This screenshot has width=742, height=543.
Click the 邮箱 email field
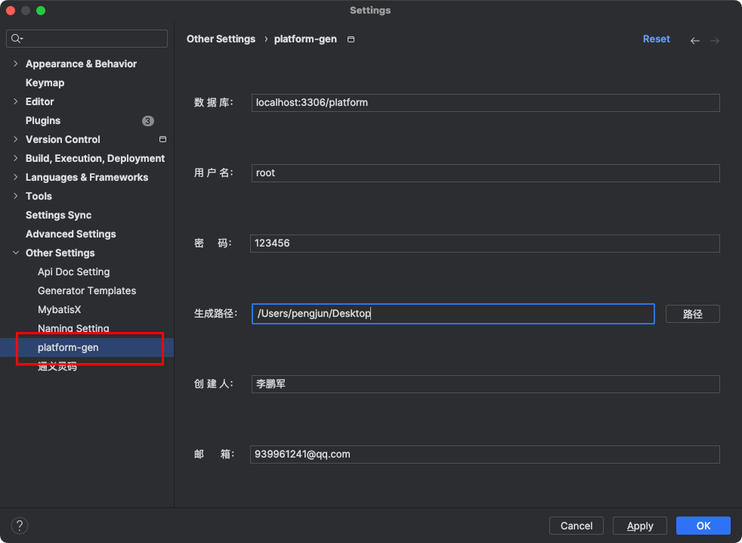(x=485, y=454)
